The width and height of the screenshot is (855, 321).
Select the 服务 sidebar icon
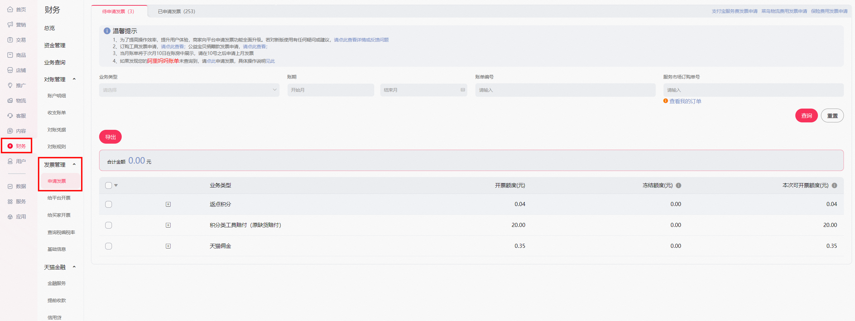10,201
